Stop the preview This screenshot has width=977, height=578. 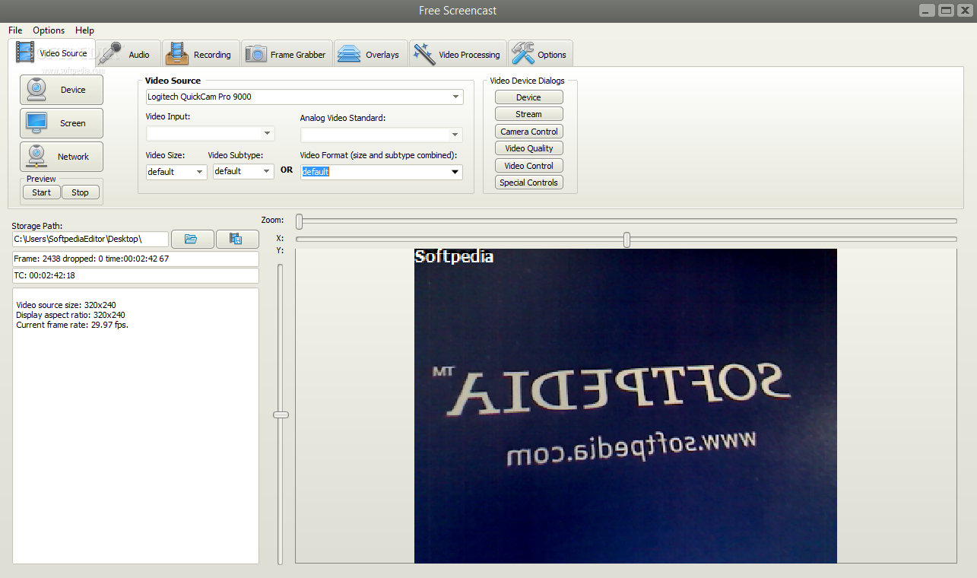tap(81, 192)
